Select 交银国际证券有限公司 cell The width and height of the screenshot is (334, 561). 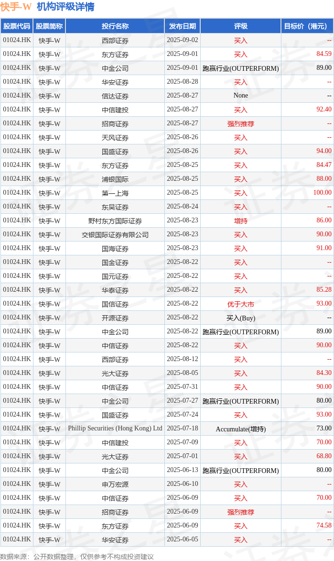pos(115,234)
